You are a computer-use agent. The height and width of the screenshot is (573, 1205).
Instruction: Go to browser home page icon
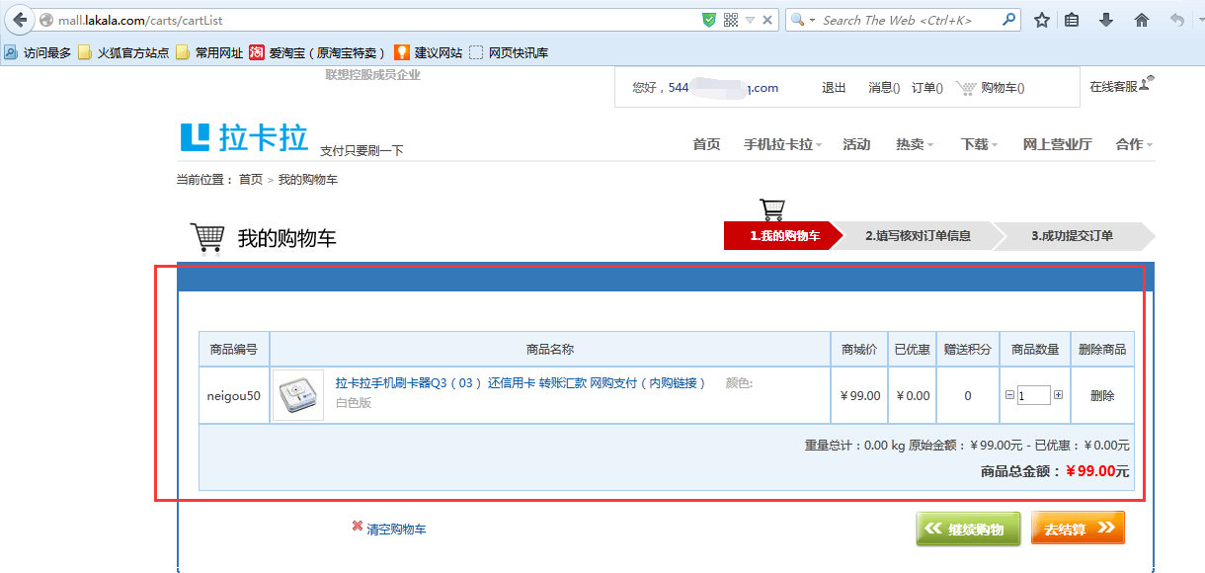pos(1142,20)
